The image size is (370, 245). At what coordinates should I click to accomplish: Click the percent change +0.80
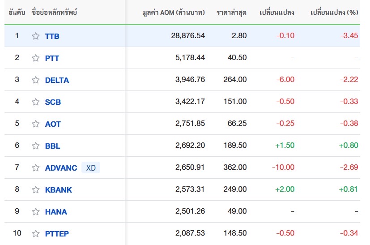pos(349,145)
